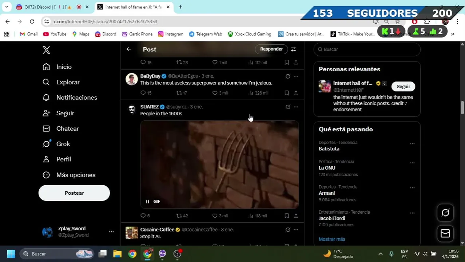
Task: Open the Windows Start menu
Action: [11, 254]
